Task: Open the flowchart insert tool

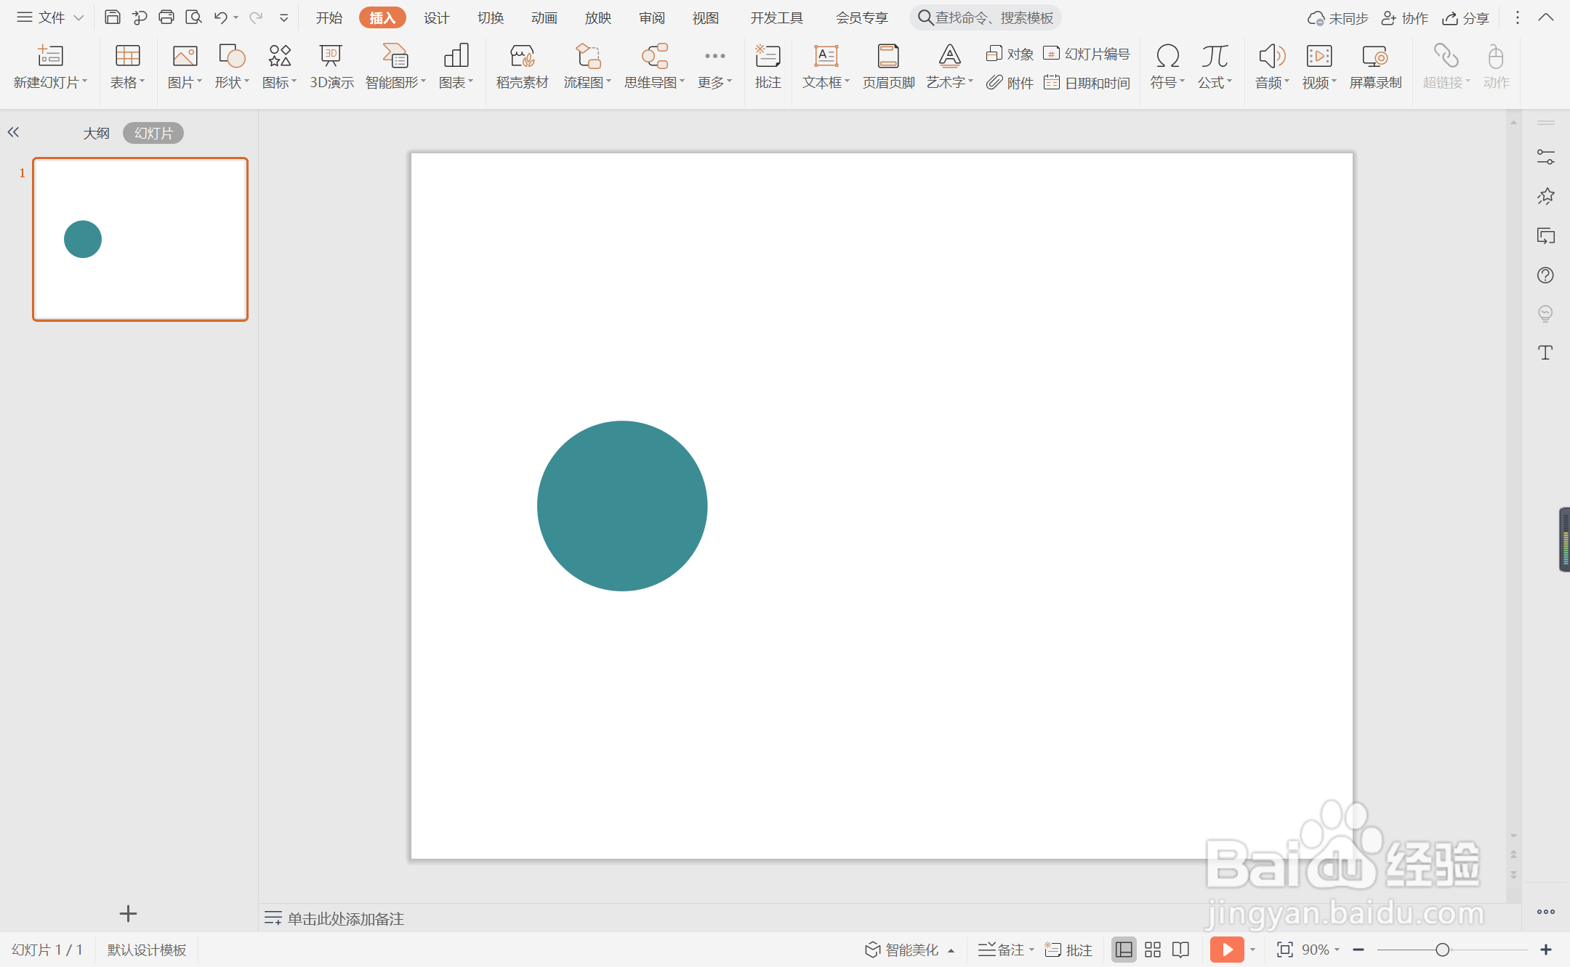Action: [587, 66]
